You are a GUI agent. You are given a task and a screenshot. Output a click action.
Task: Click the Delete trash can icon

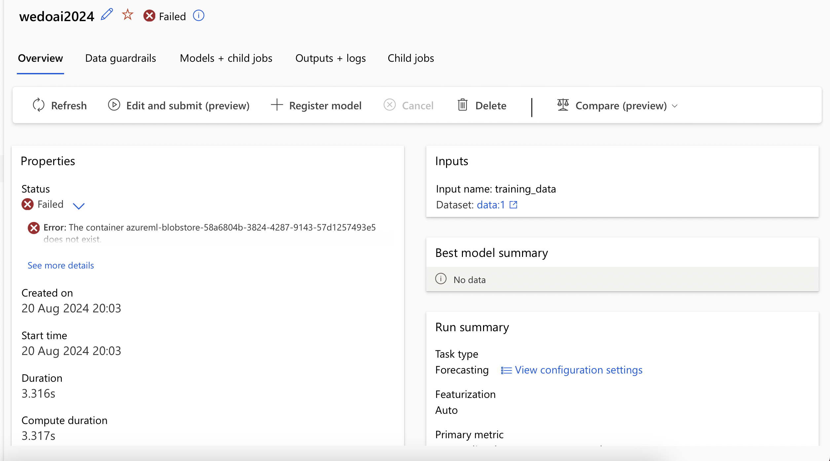pos(462,105)
